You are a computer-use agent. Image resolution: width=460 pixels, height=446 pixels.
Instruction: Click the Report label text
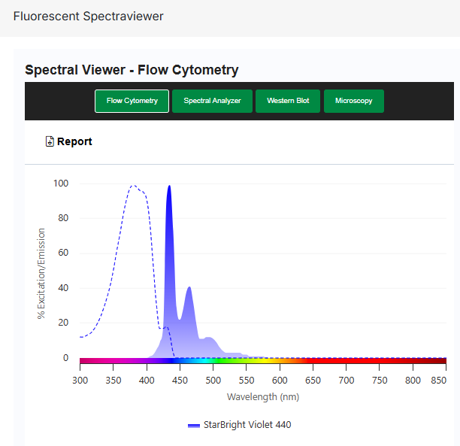(74, 141)
